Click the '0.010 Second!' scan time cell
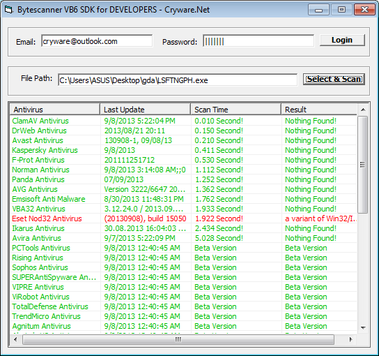The image size is (379, 356). 219,121
